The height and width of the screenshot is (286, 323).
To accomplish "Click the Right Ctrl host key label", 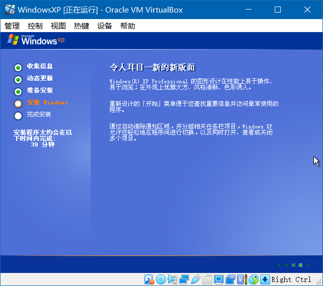I will [291, 279].
